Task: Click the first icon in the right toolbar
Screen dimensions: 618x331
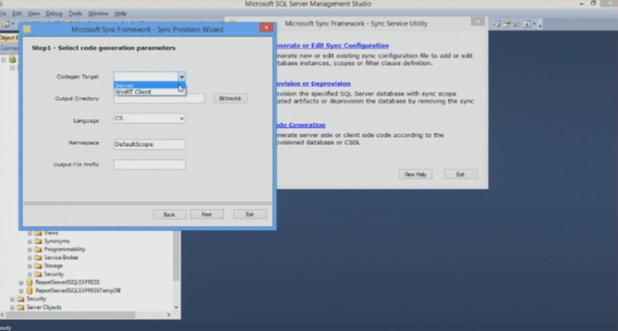Action: tap(496, 25)
